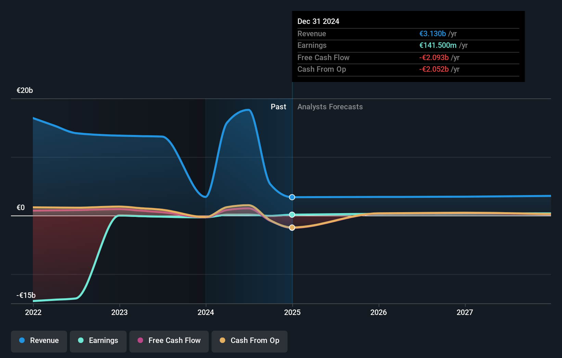Select the 2023 x-axis label

[x=119, y=312]
